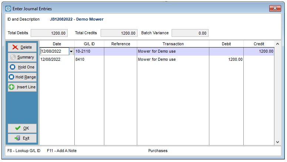The image size is (287, 162).
Task: Click the debit amount 1200.00 in the 8410 row
Action: click(x=235, y=59)
